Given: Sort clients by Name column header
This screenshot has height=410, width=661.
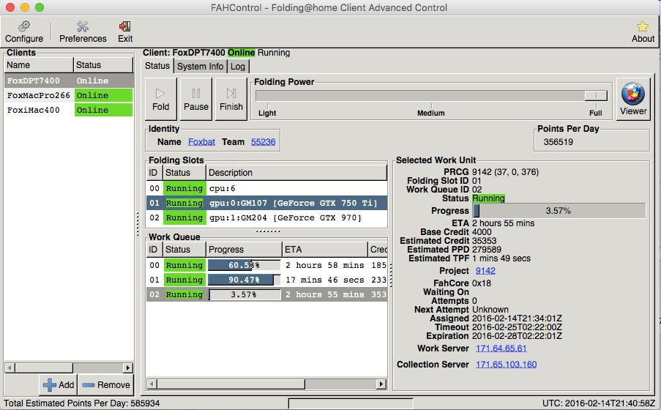Looking at the screenshot, I should pyautogui.click(x=40, y=65).
